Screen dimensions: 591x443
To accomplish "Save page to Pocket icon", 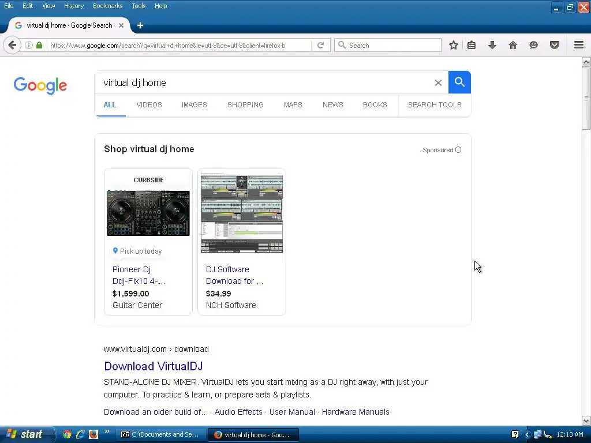I will [x=555, y=45].
